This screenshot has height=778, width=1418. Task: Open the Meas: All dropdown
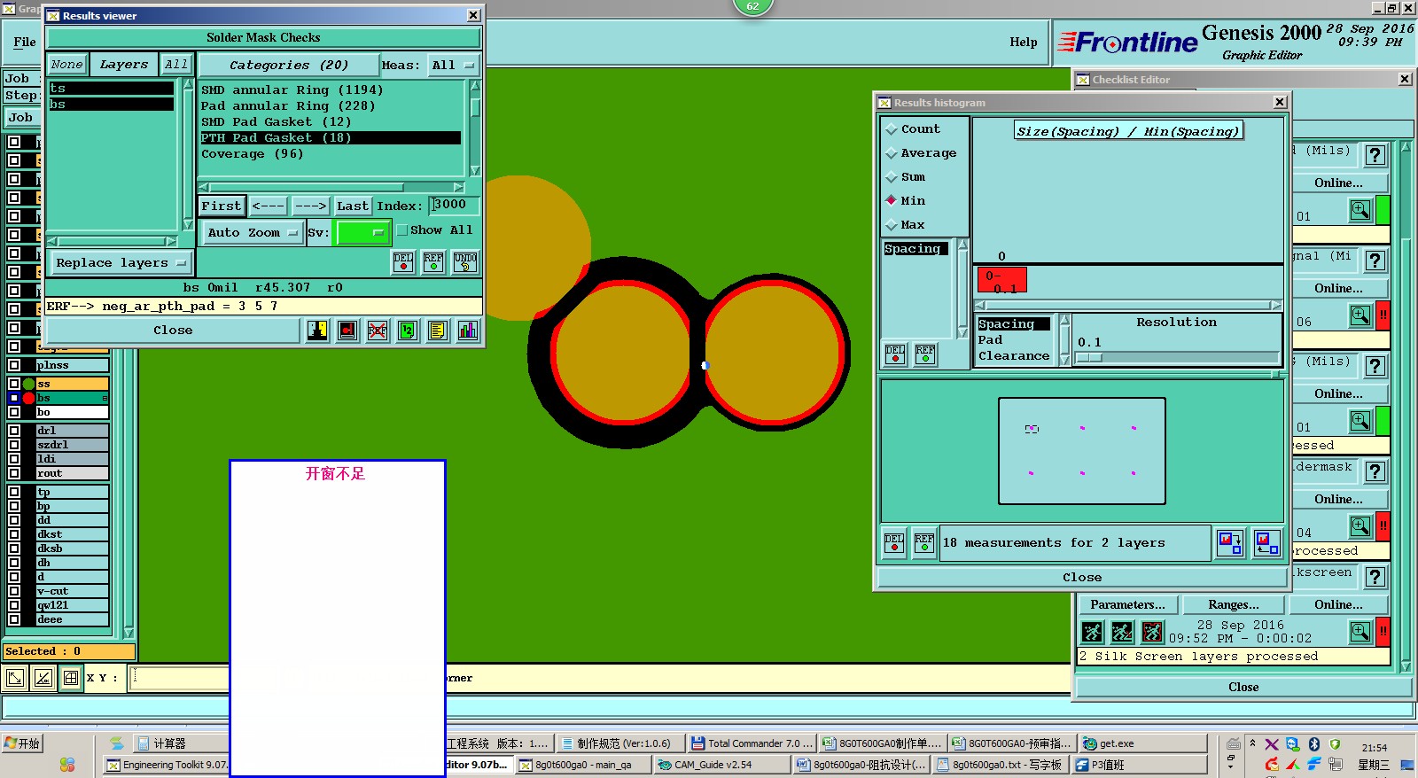coord(454,66)
